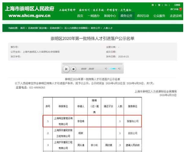Open 政民互动 navigation tab
The image size is (185, 152).
coord(143,16)
